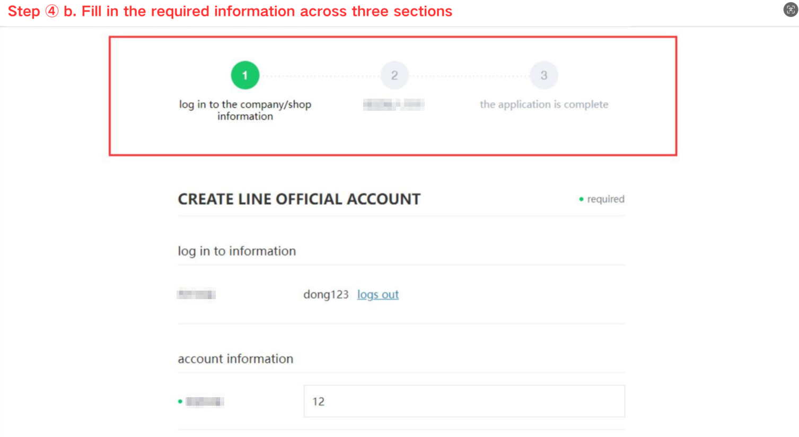Click the "log in to information" section heading
The image size is (799, 437).
click(236, 251)
